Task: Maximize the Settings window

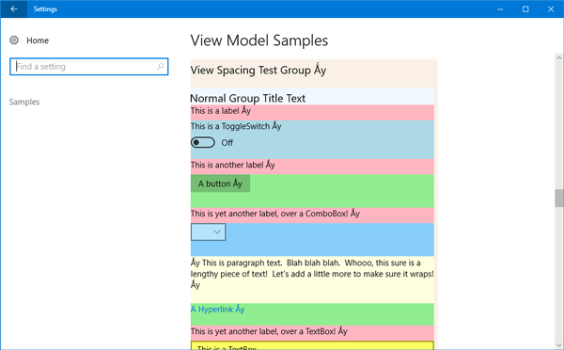Action: [x=525, y=9]
